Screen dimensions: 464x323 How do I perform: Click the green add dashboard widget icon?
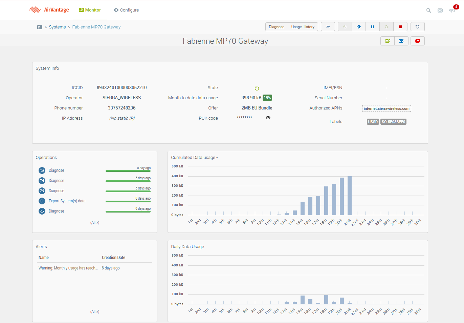tap(388, 41)
